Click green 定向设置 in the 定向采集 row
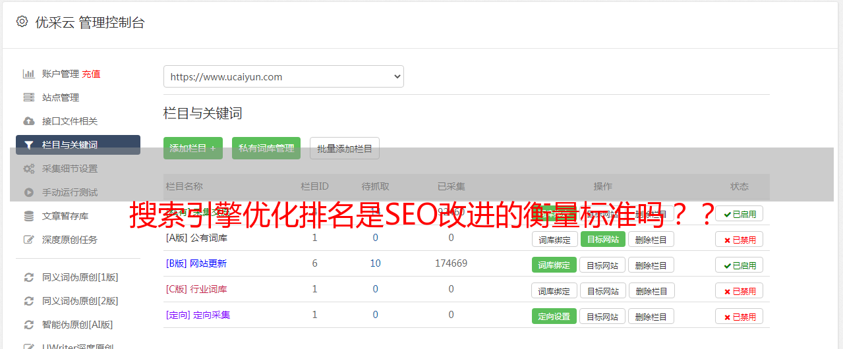 click(554, 317)
